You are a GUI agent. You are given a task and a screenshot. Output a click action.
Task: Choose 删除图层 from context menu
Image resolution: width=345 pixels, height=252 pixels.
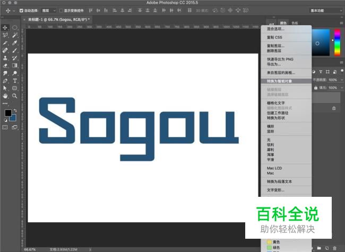tap(286, 51)
